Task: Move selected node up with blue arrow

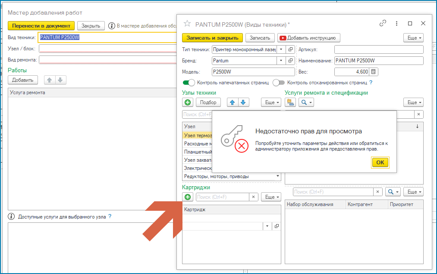Action: [x=232, y=102]
